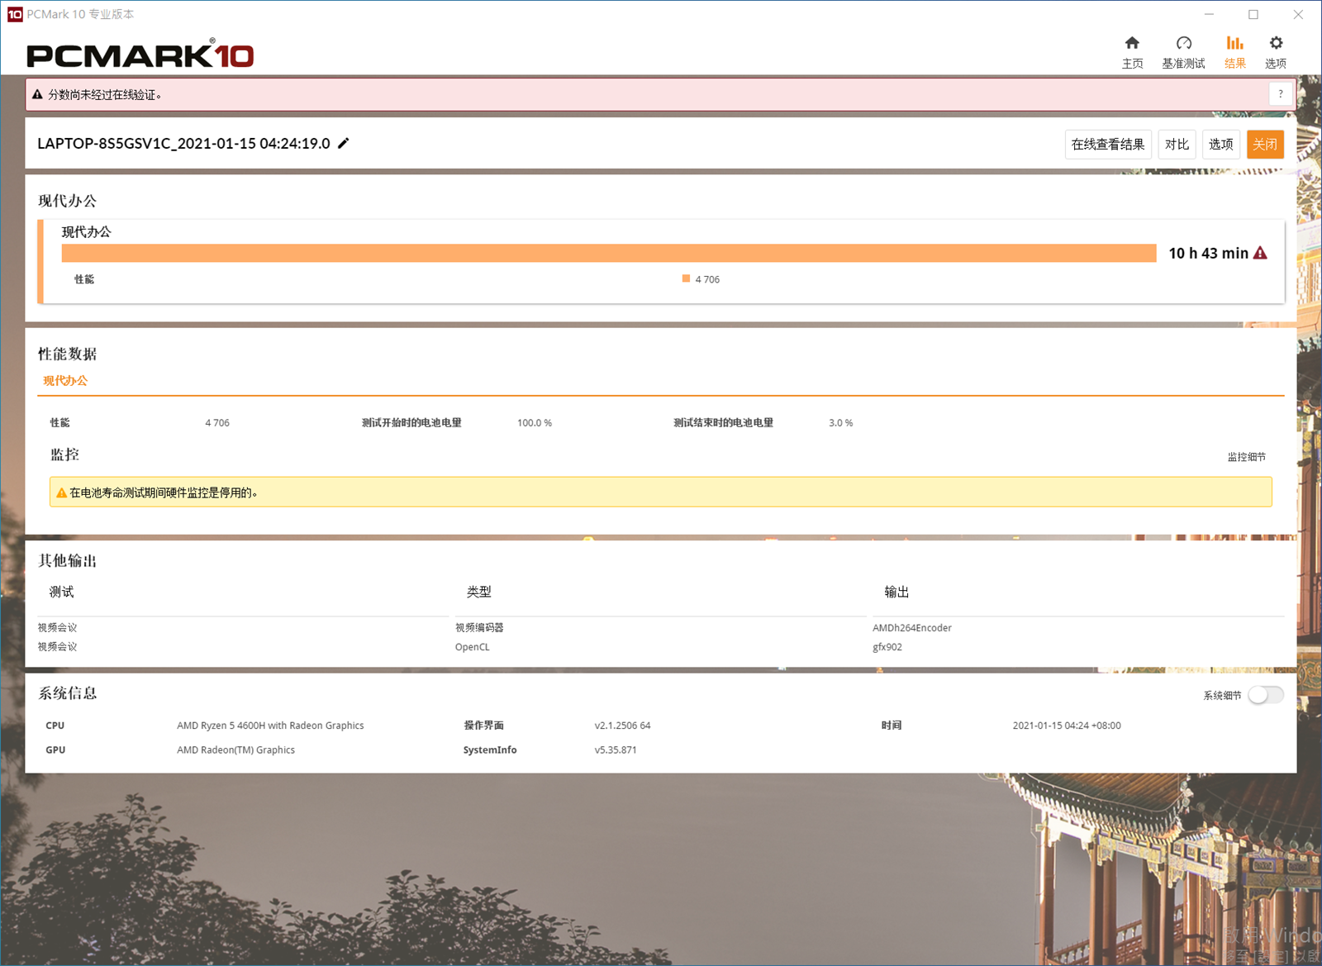Viewport: 1322px width, 966px height.
Task: Open the Options gear icon
Action: coord(1276,44)
